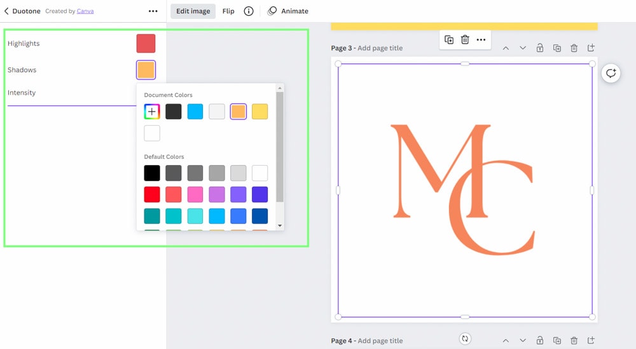Duplicate element via floating toolbar icon
The image size is (636, 349).
[x=449, y=40]
